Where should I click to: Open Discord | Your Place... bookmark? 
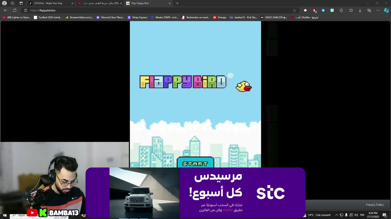110,17
